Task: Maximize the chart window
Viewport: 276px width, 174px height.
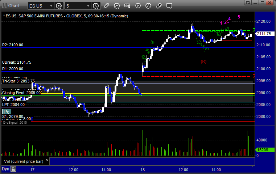Action: click(x=263, y=3)
